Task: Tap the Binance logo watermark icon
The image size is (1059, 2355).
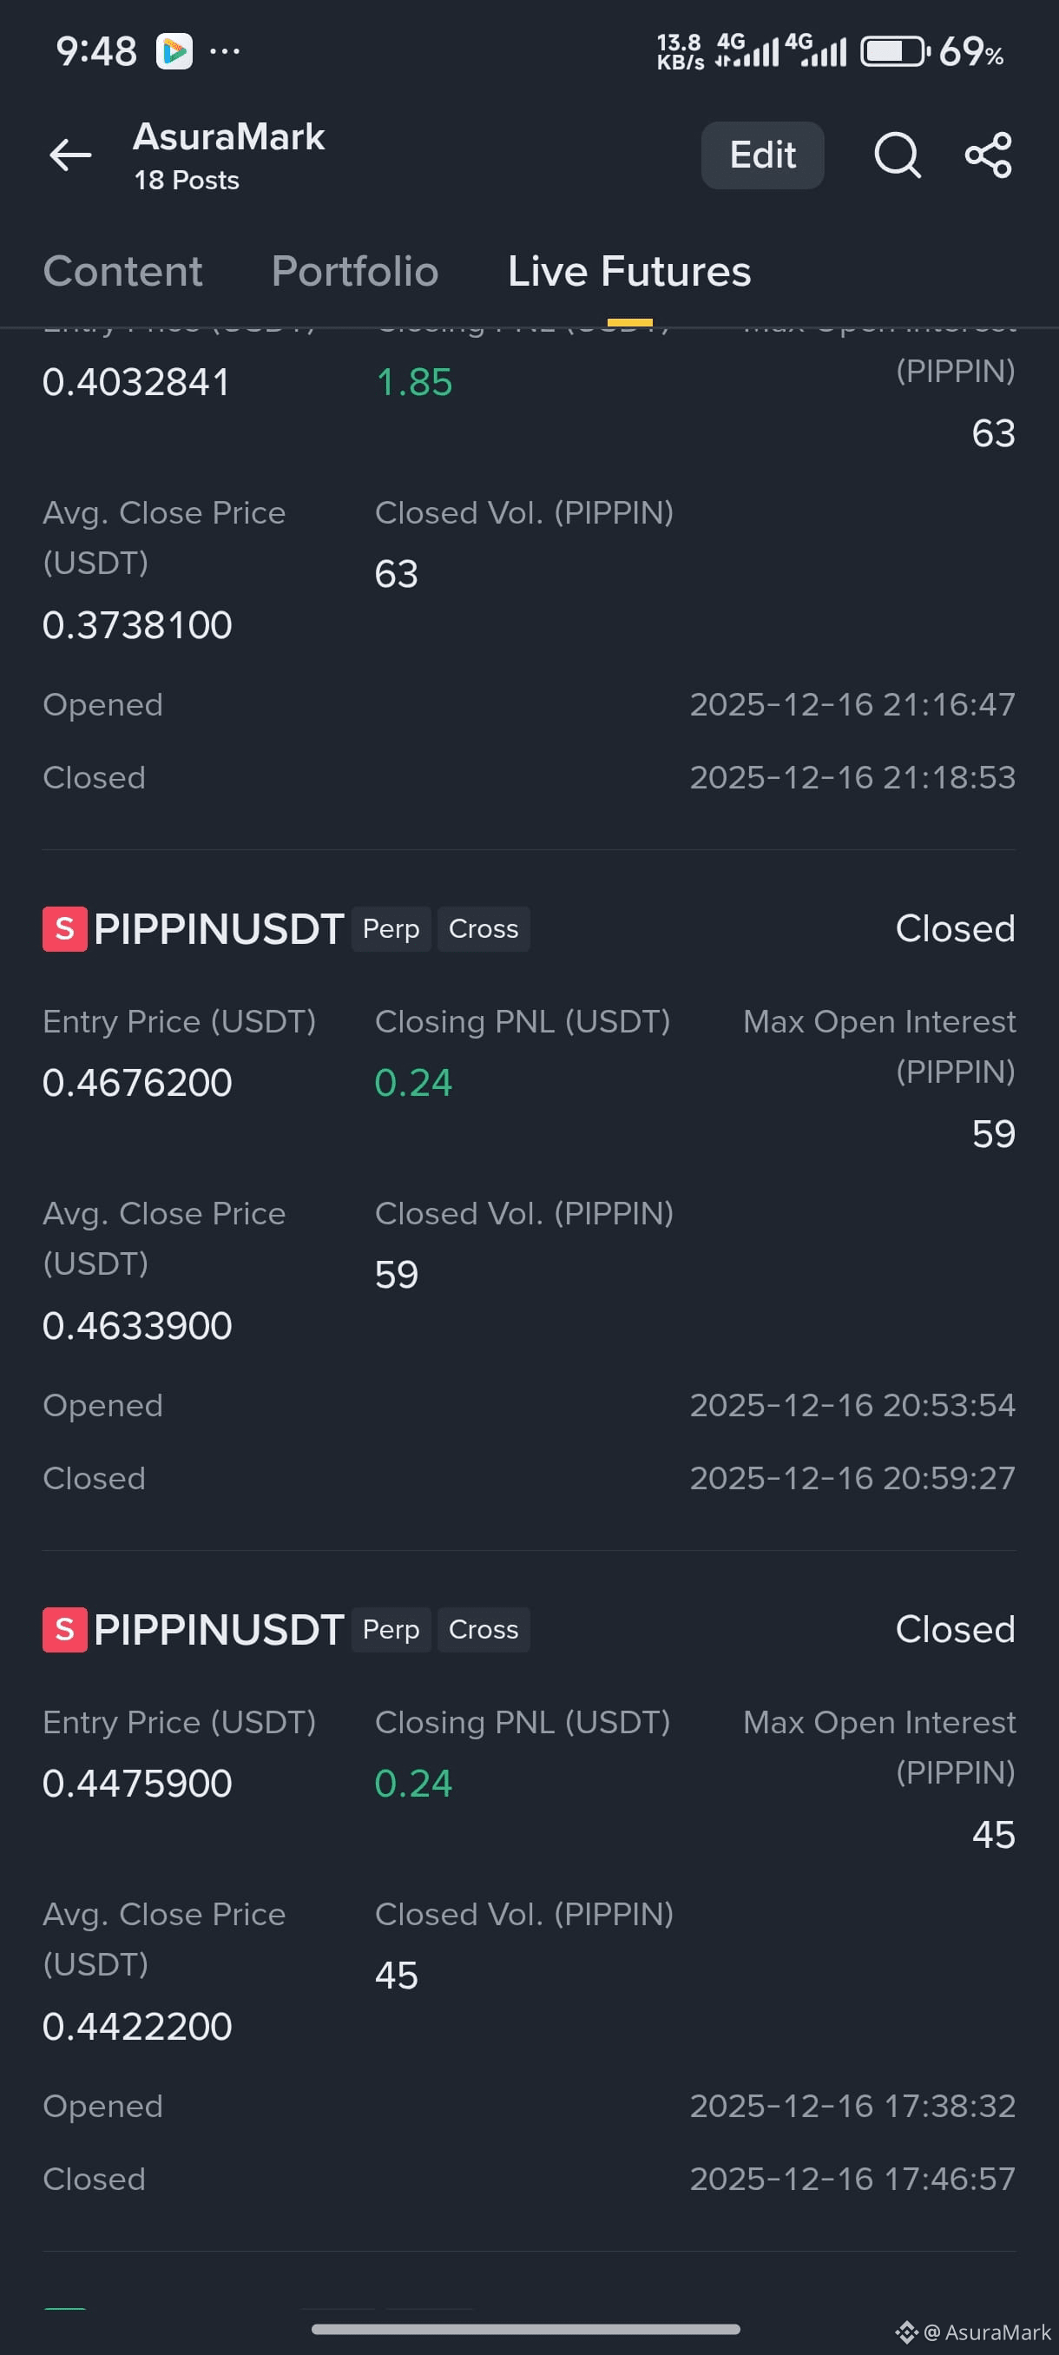Action: pos(906,2332)
